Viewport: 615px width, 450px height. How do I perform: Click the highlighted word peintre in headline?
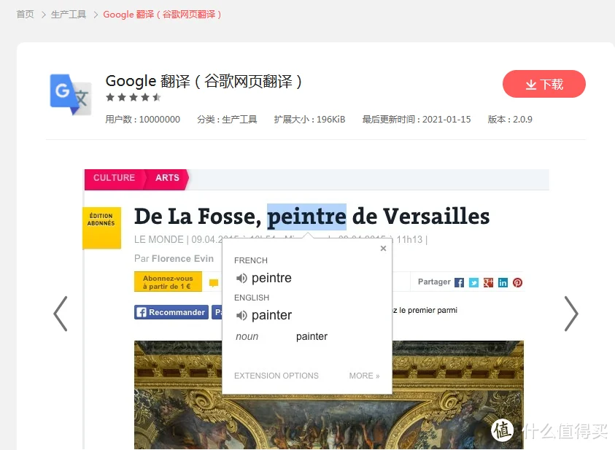pyautogui.click(x=306, y=217)
